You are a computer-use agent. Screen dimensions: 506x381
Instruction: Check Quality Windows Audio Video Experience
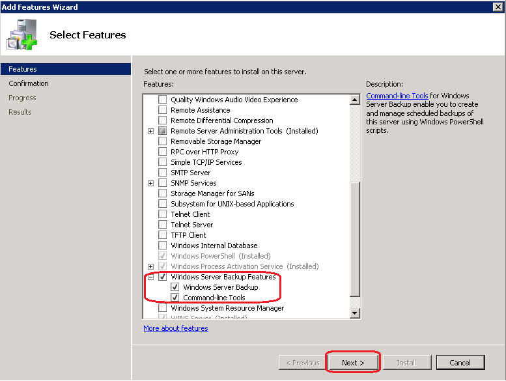162,100
